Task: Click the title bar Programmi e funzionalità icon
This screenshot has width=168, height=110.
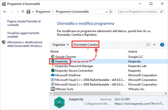Action: [4, 4]
